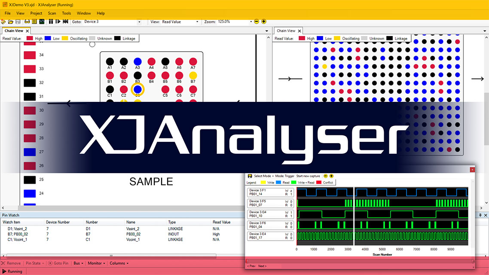
Task: Select pin A3 on the device chip
Action: tap(138, 62)
